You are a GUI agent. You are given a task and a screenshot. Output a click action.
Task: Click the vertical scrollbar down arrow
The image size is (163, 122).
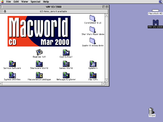coord(106,80)
